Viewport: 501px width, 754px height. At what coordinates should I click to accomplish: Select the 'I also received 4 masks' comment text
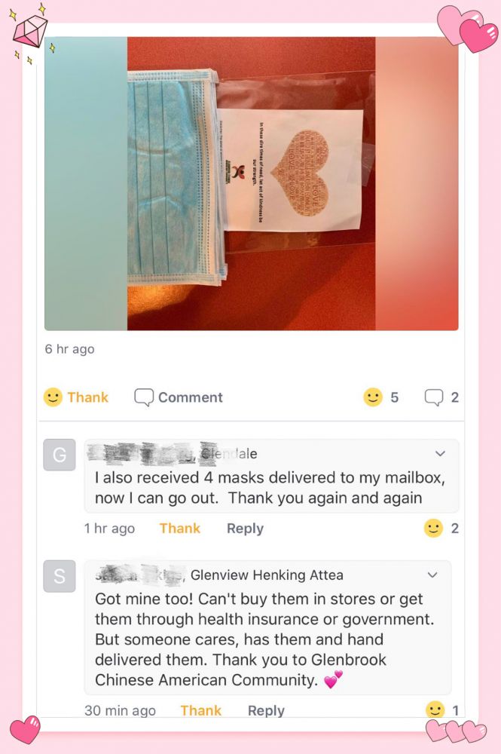pyautogui.click(x=270, y=488)
